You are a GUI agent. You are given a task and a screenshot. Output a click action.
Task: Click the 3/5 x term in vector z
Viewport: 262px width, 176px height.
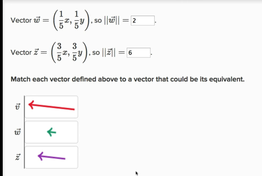63,52
